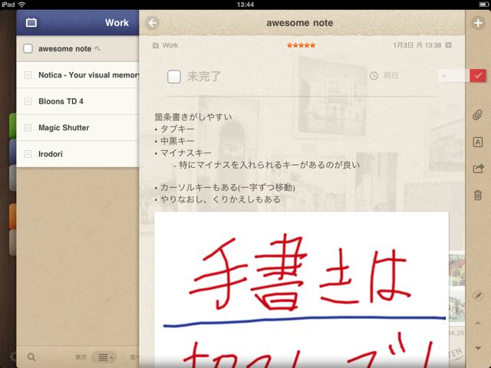Add a new note with plus button
Image resolution: width=491 pixels, height=368 pixels.
point(478,23)
